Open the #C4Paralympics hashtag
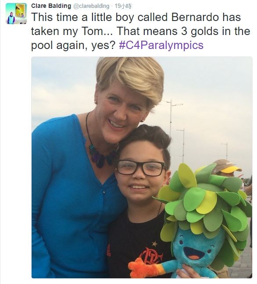Viewport: 257px width, 284px height. [161, 45]
